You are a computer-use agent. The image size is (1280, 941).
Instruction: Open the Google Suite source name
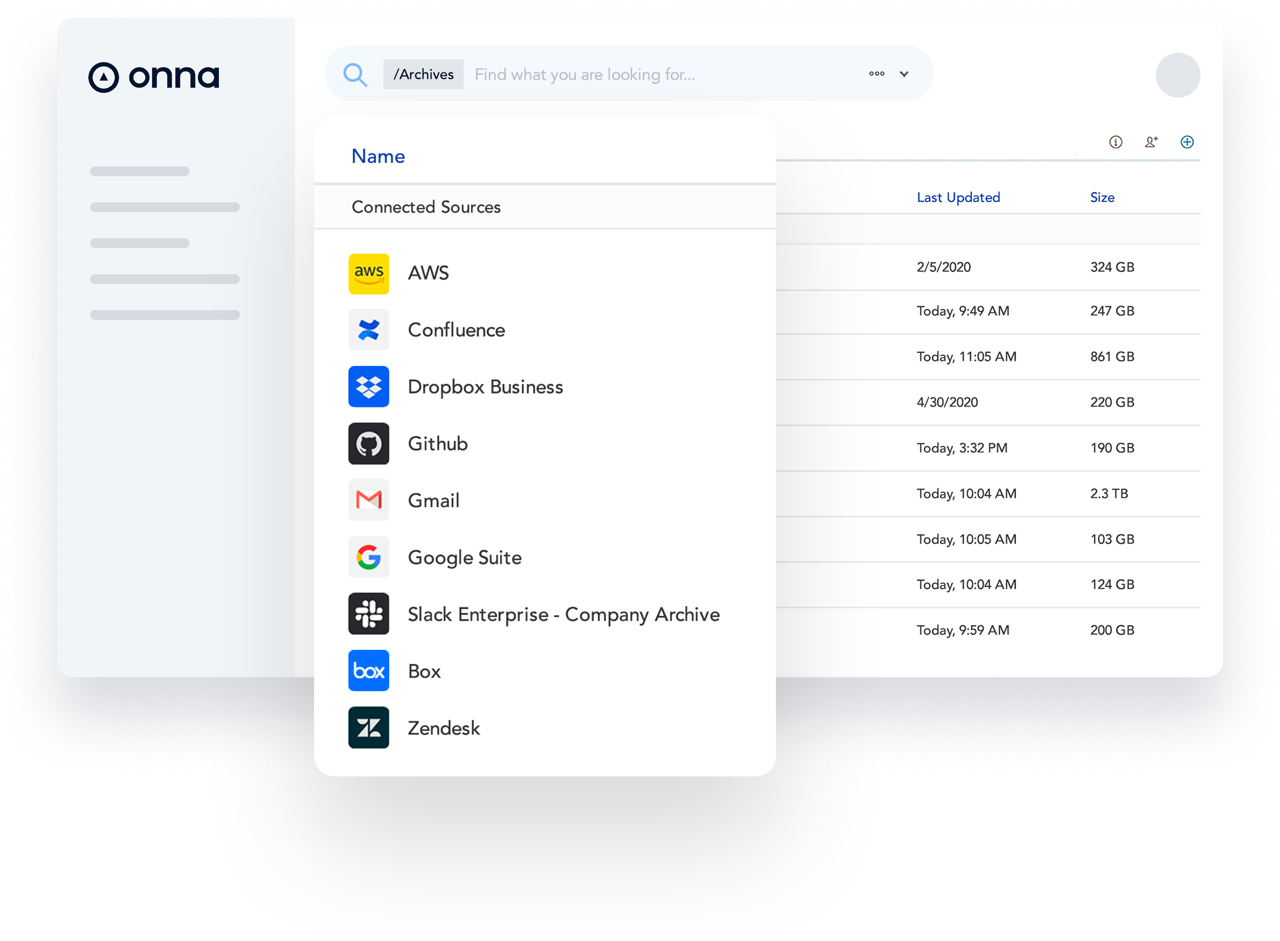pos(464,558)
